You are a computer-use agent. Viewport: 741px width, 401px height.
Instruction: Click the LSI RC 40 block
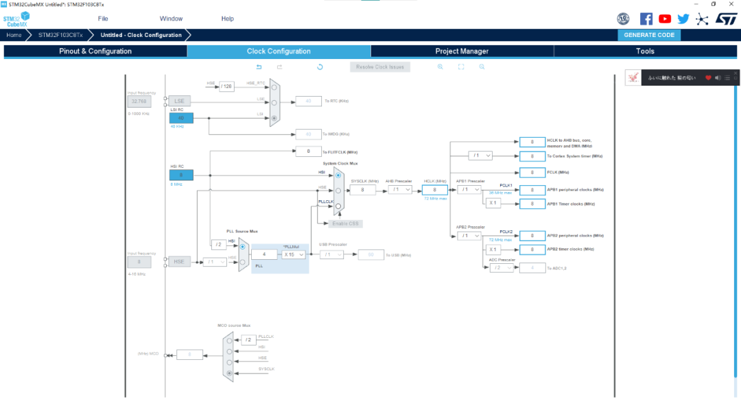[181, 118]
